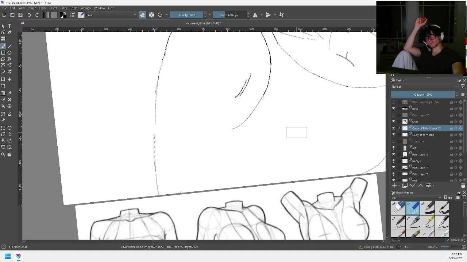Open the Settings menu
This screenshot has height=262, width=467.
click(85, 8)
